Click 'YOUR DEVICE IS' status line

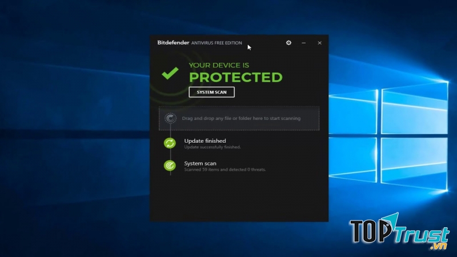click(219, 65)
